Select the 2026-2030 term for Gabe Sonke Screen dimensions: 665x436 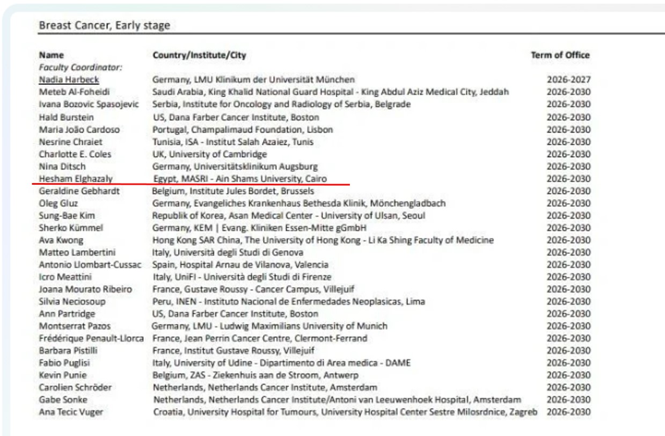click(568, 399)
